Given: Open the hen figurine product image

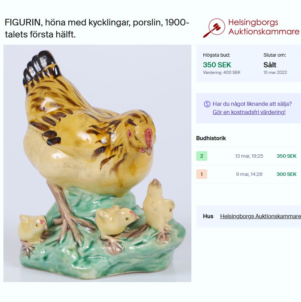Looking at the screenshot, I should pyautogui.click(x=98, y=163).
